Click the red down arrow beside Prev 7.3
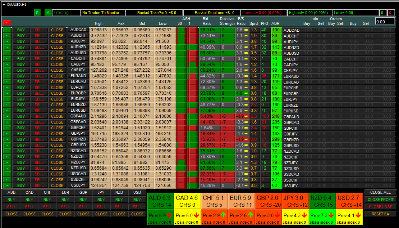The height and width of the screenshot is (228, 399). pos(331,215)
